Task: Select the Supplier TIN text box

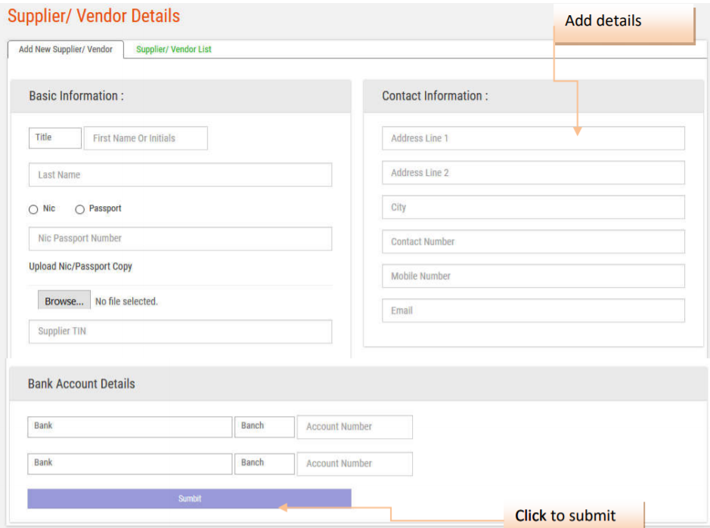Action: [180, 332]
